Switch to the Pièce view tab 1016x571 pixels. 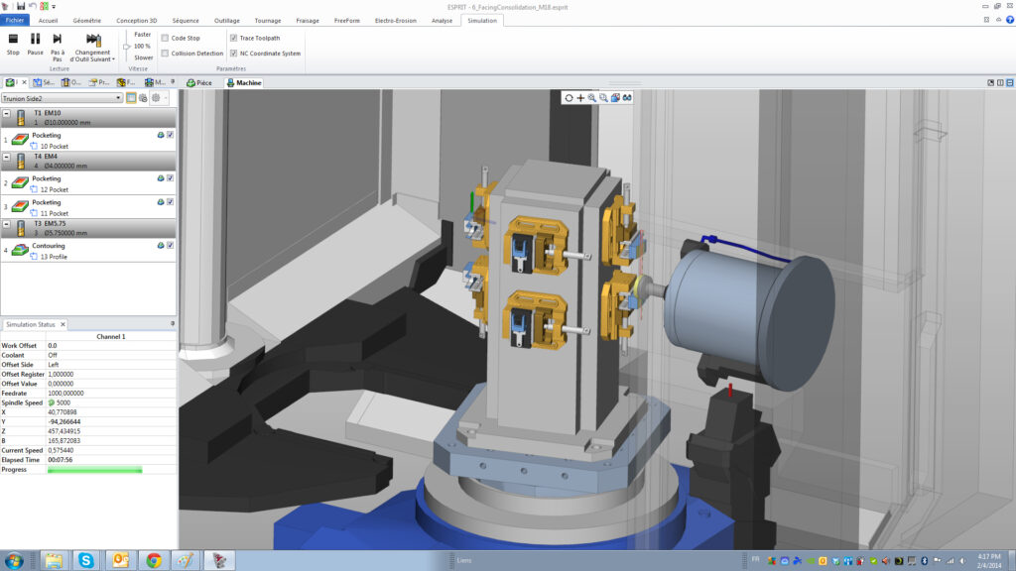click(198, 83)
